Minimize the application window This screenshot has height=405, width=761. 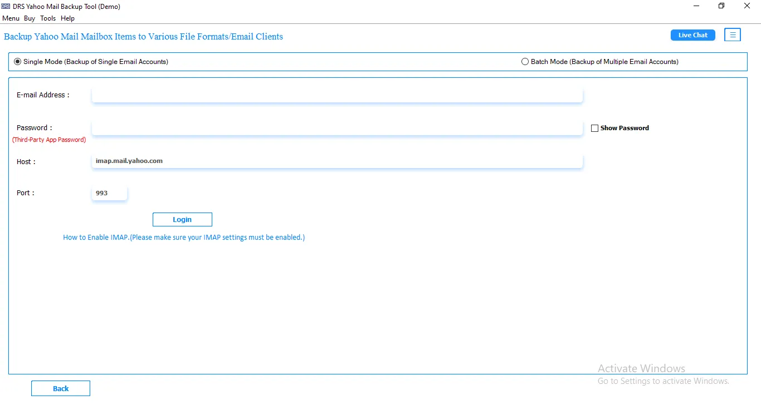(696, 6)
